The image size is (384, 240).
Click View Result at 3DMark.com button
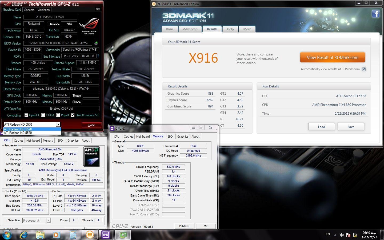point(333,58)
